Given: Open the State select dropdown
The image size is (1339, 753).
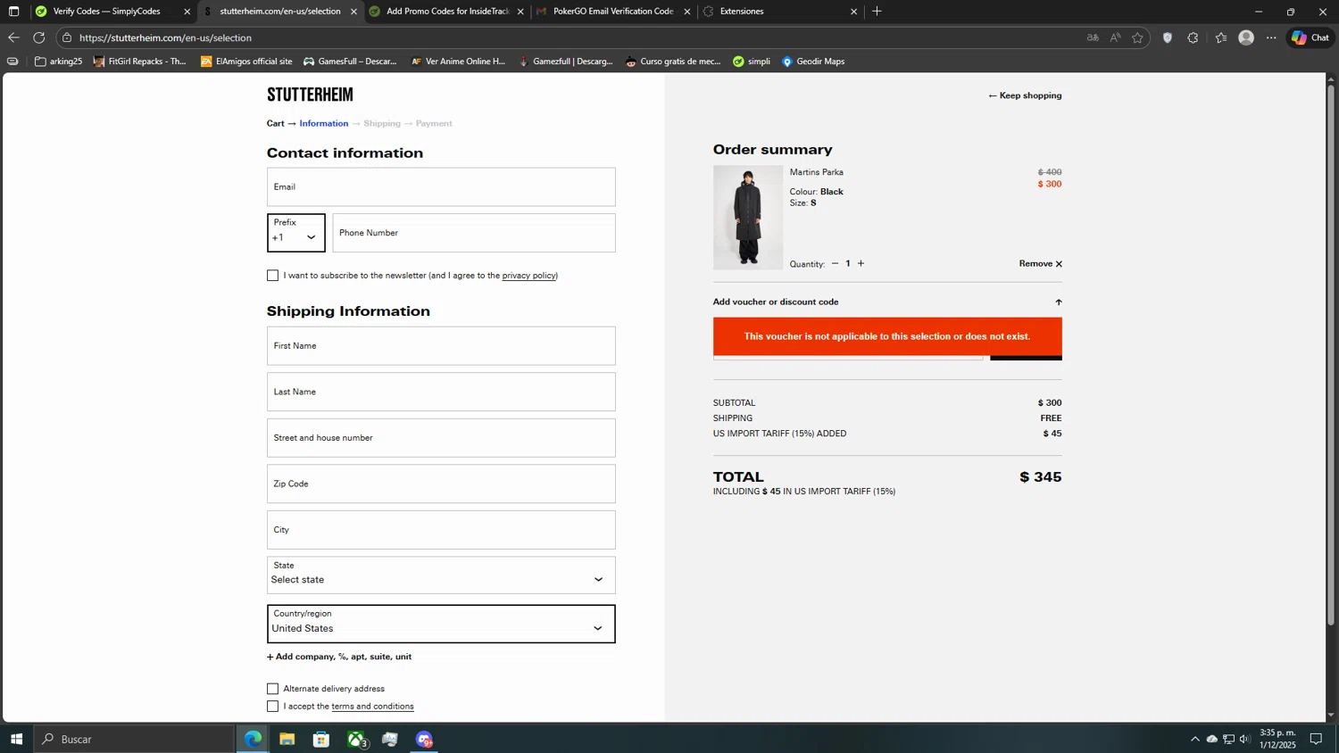Looking at the screenshot, I should point(441,575).
